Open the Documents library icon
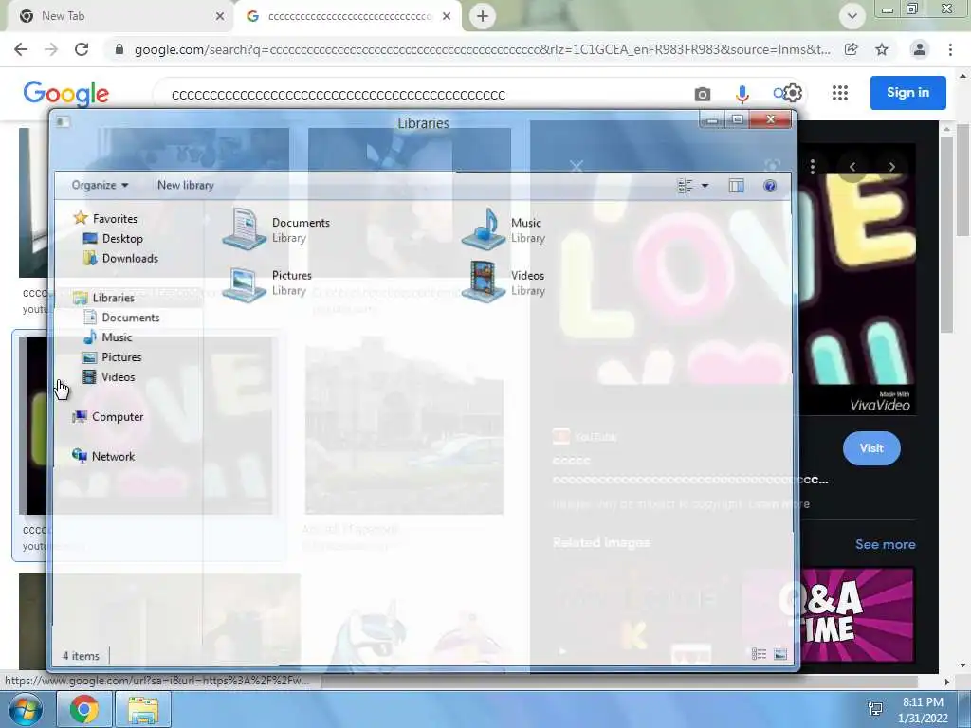The width and height of the screenshot is (971, 728). (x=244, y=229)
